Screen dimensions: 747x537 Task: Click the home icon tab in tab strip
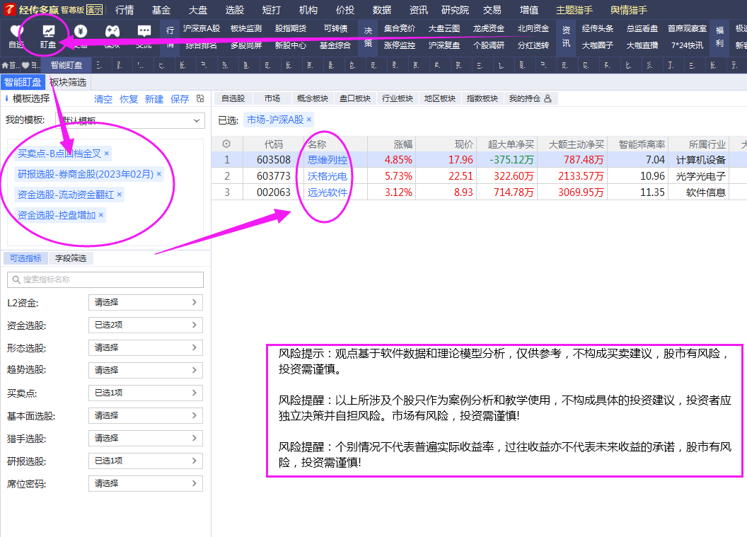(5, 65)
